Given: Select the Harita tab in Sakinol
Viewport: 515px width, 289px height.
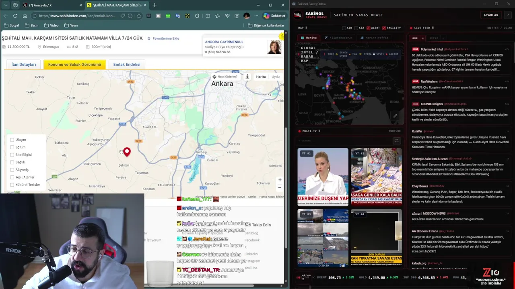Looking at the screenshot, I should [x=309, y=38].
